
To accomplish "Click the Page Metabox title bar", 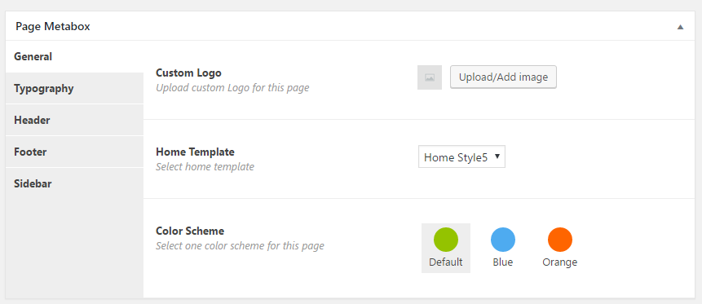I will pos(350,26).
